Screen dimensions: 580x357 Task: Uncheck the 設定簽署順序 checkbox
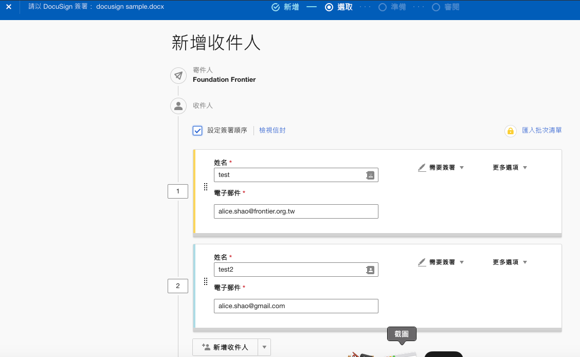click(197, 131)
